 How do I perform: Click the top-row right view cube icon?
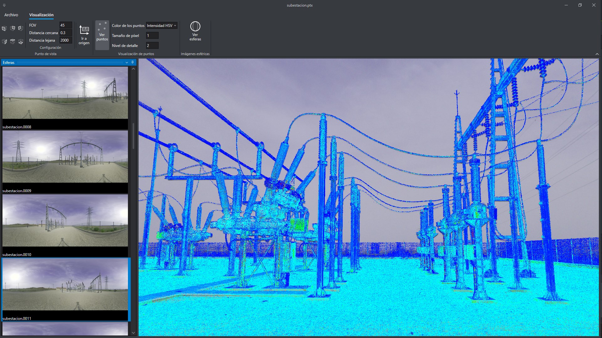[x=21, y=28]
